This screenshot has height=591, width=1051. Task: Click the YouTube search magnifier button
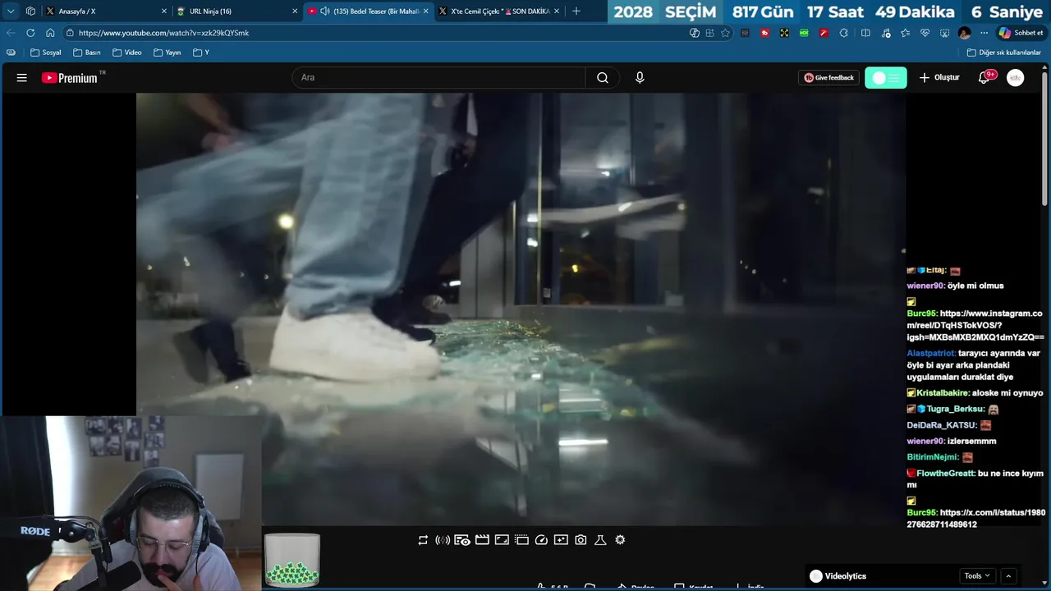tap(603, 78)
